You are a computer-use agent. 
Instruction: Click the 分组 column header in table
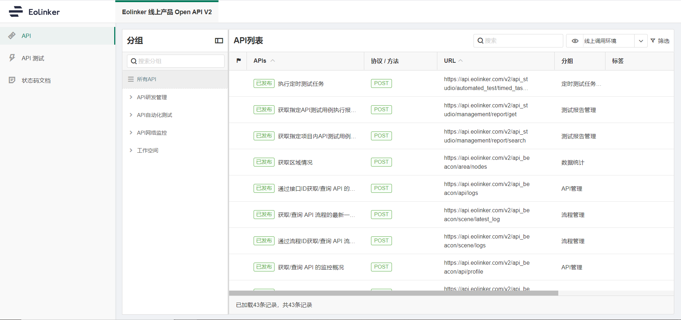point(567,61)
